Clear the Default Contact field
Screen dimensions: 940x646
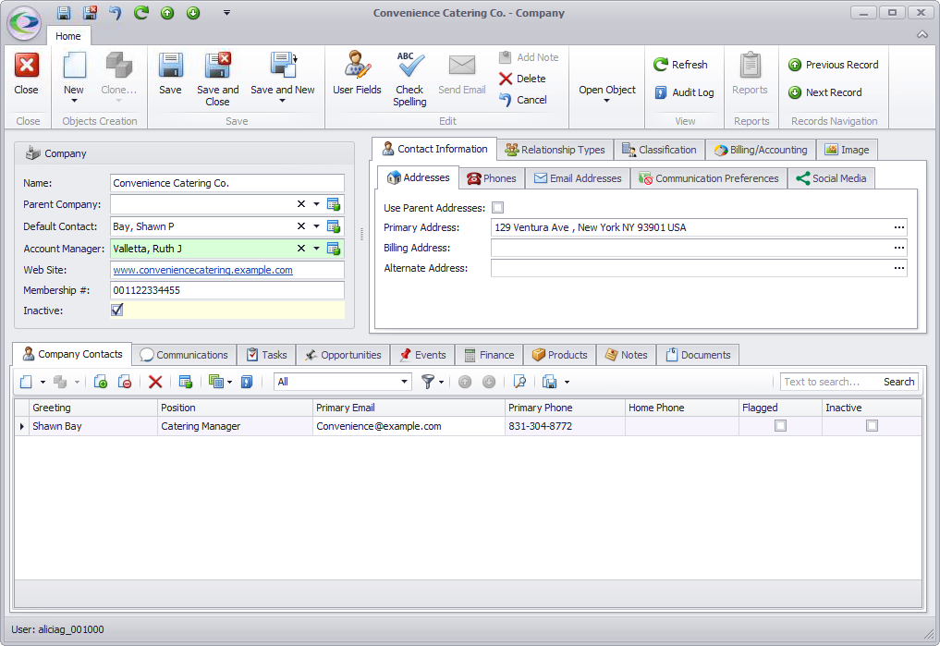[x=301, y=225]
